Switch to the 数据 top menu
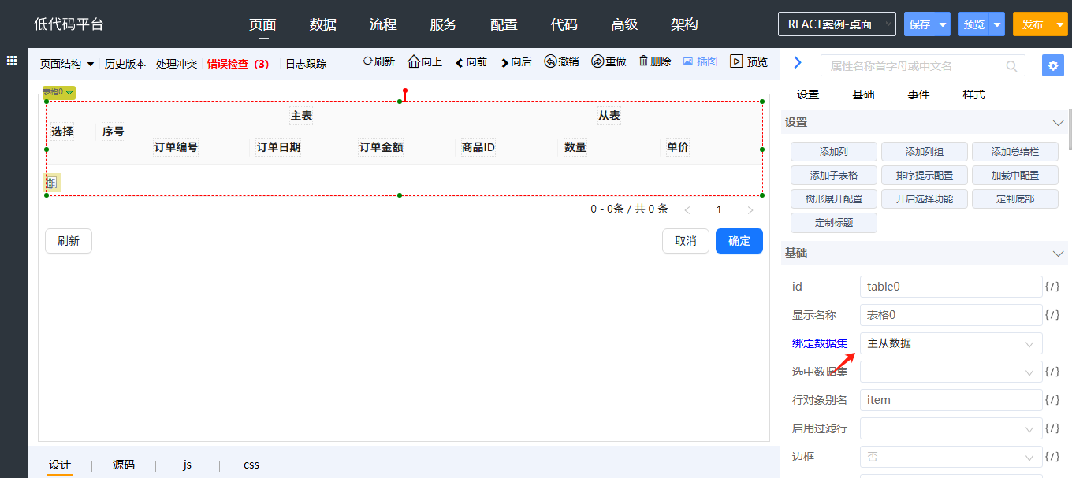Screen dimensions: 1072x478 click(x=323, y=24)
